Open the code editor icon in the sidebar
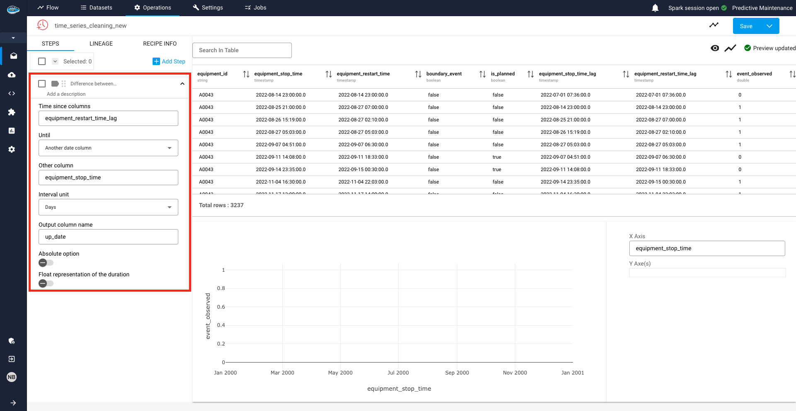Viewport: 796px width, 411px height. 11,93
